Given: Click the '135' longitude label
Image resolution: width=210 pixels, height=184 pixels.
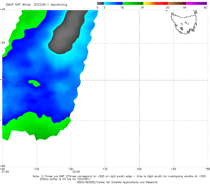Looking at the screenshot, I should [105, 169].
